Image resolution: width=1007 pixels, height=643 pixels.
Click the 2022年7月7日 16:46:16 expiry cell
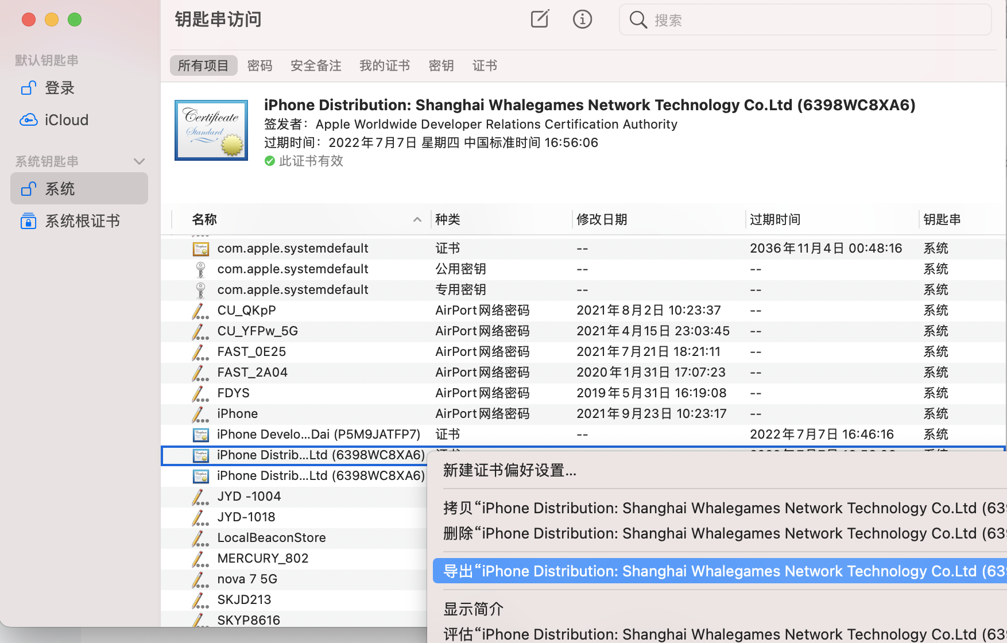coord(822,434)
